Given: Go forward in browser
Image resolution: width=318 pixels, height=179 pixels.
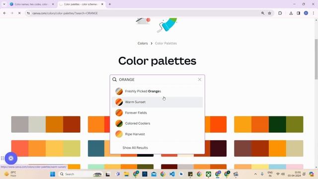Looking at the screenshot, I should point(12,13).
